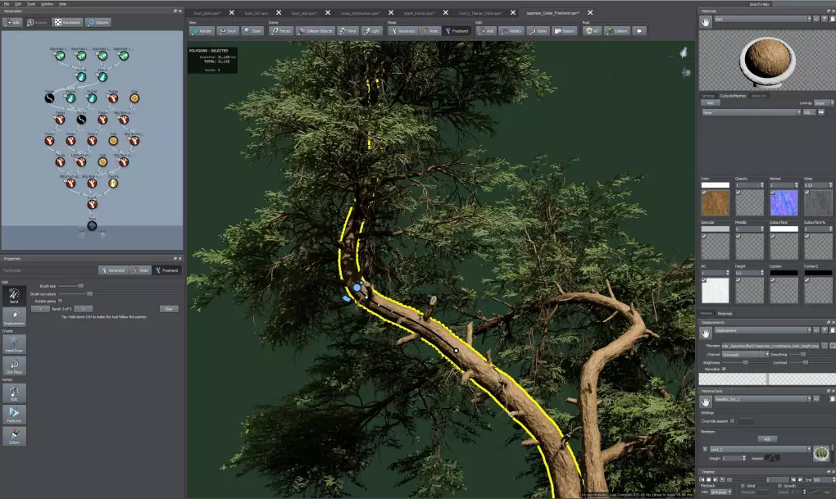
Task: Open the Channel dropdown set to Greyscale
Action: pos(745,354)
